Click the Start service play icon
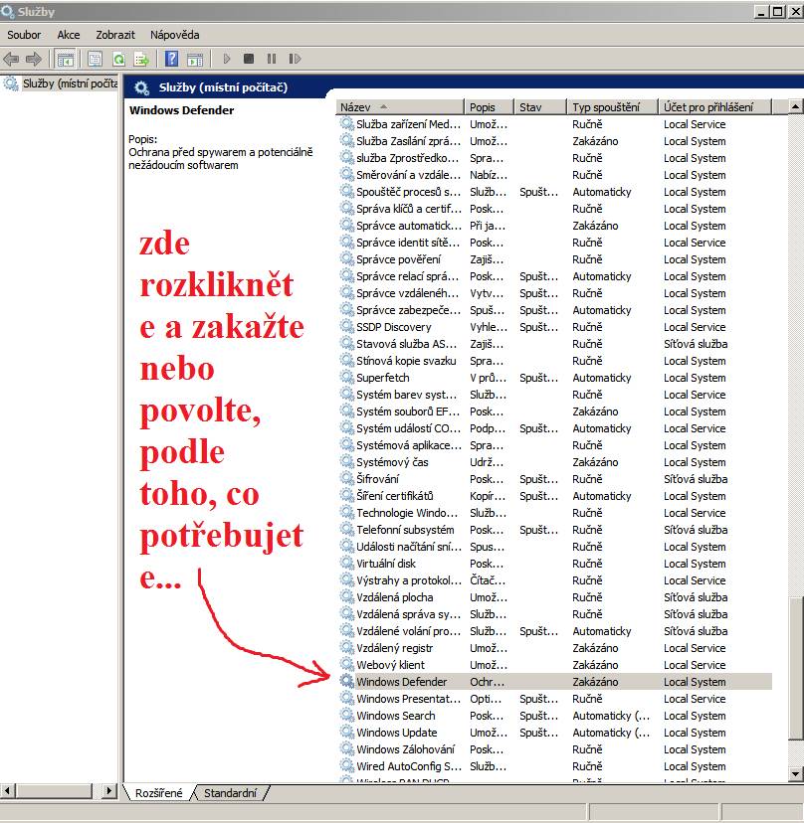Viewport: 804px width, 823px height. tap(227, 59)
